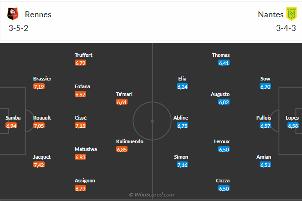Click Augusto's 6,82 rating badge
This screenshot has width=302, height=201.
(x=224, y=102)
